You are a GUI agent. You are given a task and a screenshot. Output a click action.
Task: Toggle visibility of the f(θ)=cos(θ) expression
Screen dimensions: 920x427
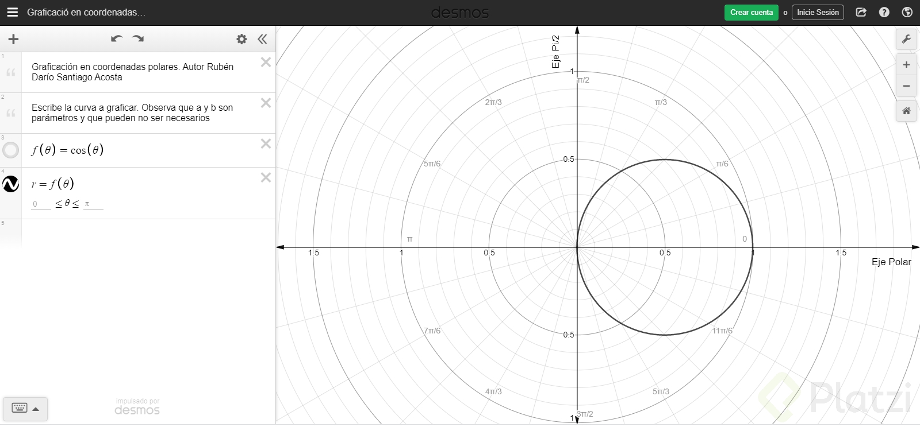[11, 150]
